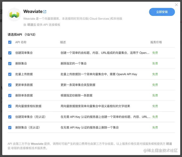Select the 删除集合 API name
Viewport: 182px width, 157px height.
click(21, 63)
